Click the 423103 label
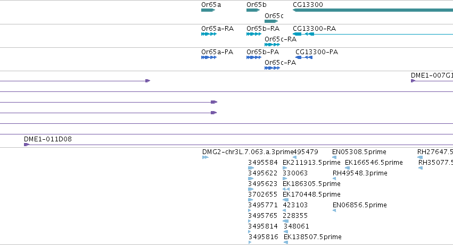 point(295,205)
